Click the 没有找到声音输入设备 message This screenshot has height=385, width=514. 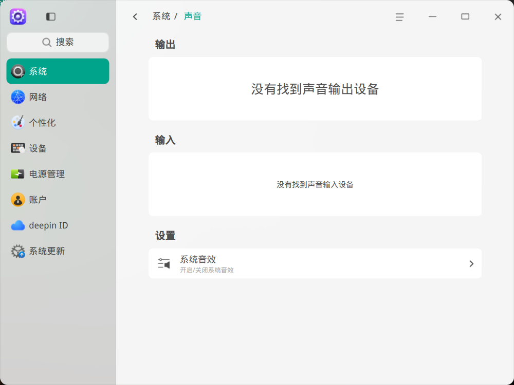[x=315, y=185]
